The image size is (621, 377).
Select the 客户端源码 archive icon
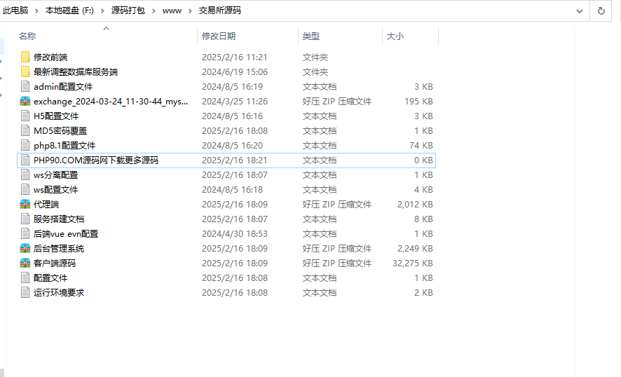tap(25, 263)
